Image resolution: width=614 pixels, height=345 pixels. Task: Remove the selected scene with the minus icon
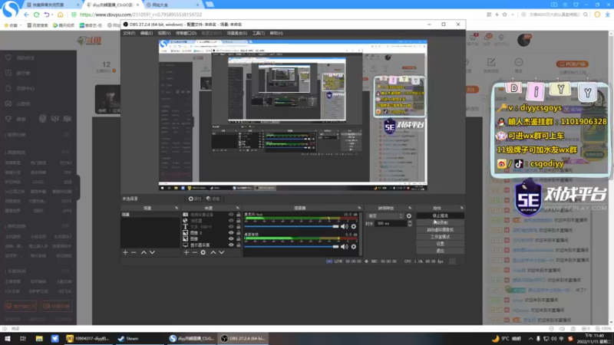click(x=134, y=253)
